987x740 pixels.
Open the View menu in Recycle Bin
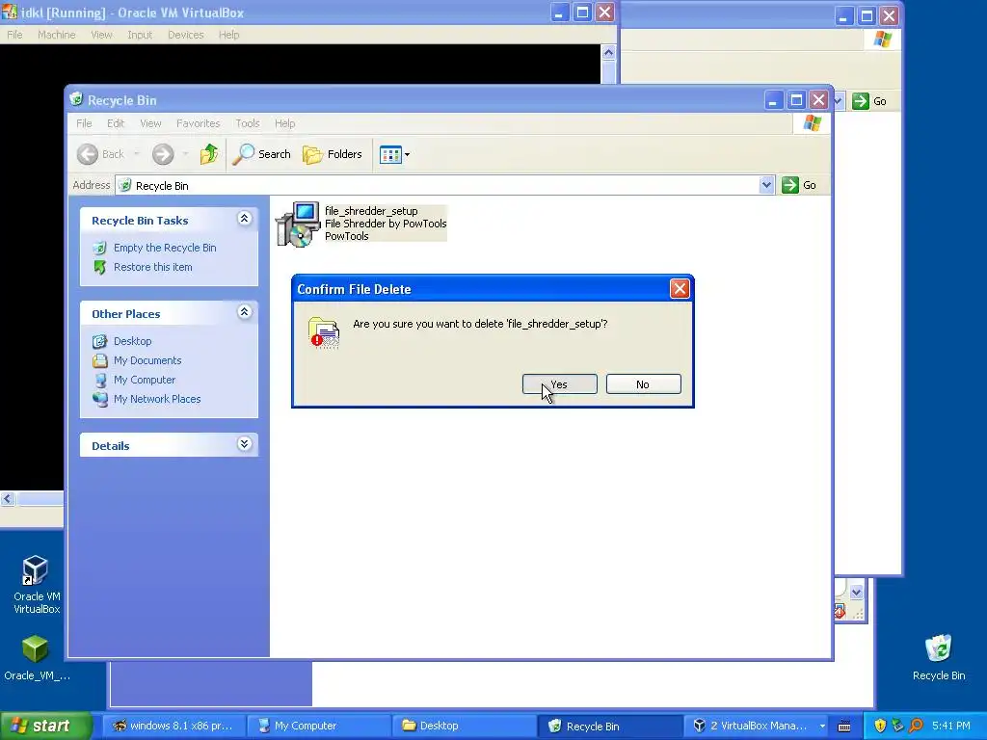(150, 123)
